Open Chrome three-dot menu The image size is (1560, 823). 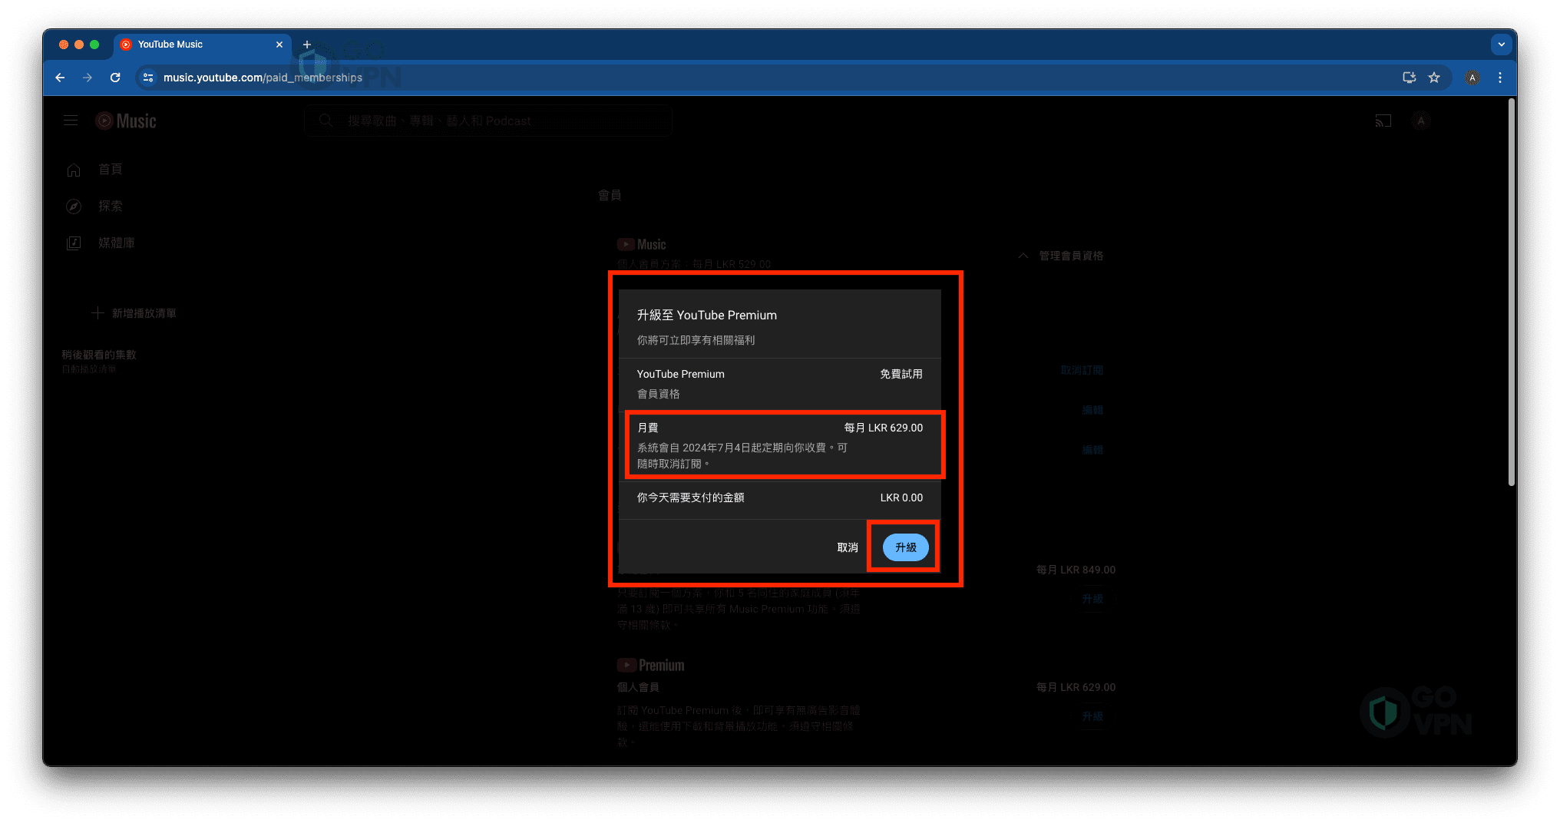tap(1500, 78)
